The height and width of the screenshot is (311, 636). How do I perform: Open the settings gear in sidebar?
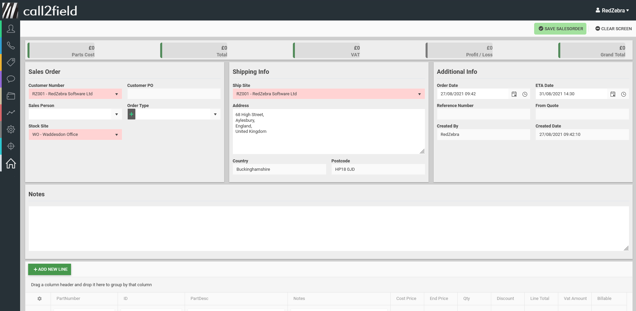pyautogui.click(x=11, y=129)
